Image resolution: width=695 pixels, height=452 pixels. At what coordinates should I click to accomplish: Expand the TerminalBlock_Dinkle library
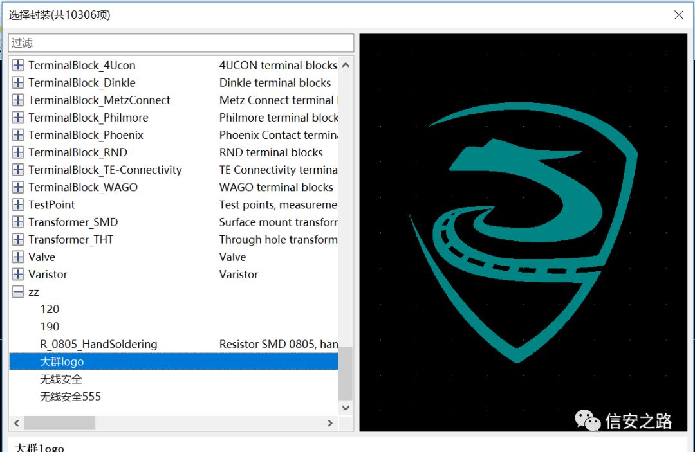pyautogui.click(x=18, y=83)
